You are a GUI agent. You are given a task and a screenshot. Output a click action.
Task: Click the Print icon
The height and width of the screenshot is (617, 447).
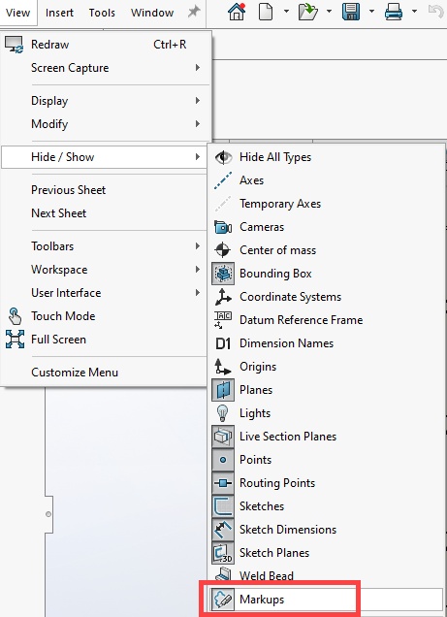coord(393,12)
